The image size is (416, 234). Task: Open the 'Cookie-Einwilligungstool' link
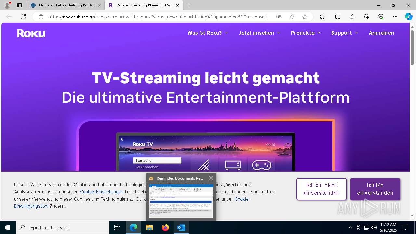(31, 206)
